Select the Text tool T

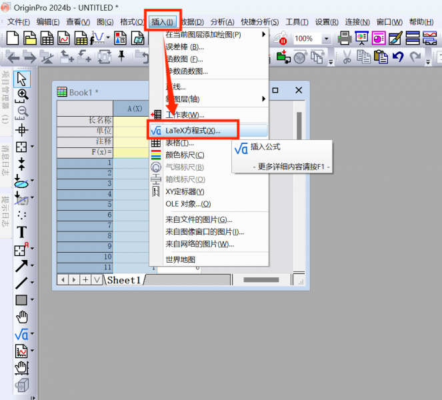pyautogui.click(x=22, y=232)
